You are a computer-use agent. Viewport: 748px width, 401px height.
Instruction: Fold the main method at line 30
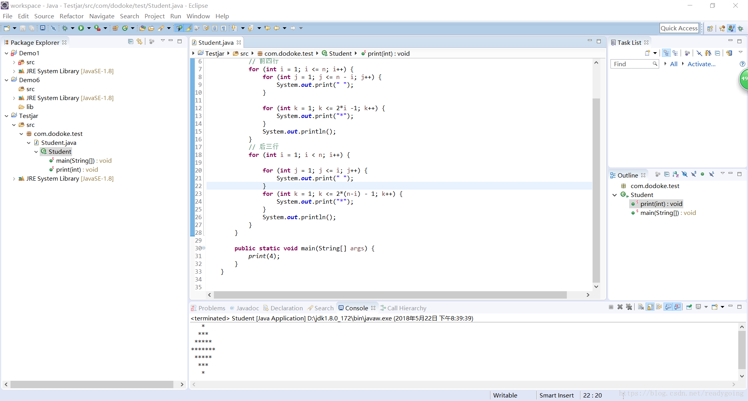tap(203, 248)
